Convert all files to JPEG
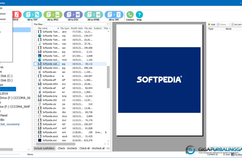Screen dimensions: 242x158 pyautogui.click(x=53, y=16)
